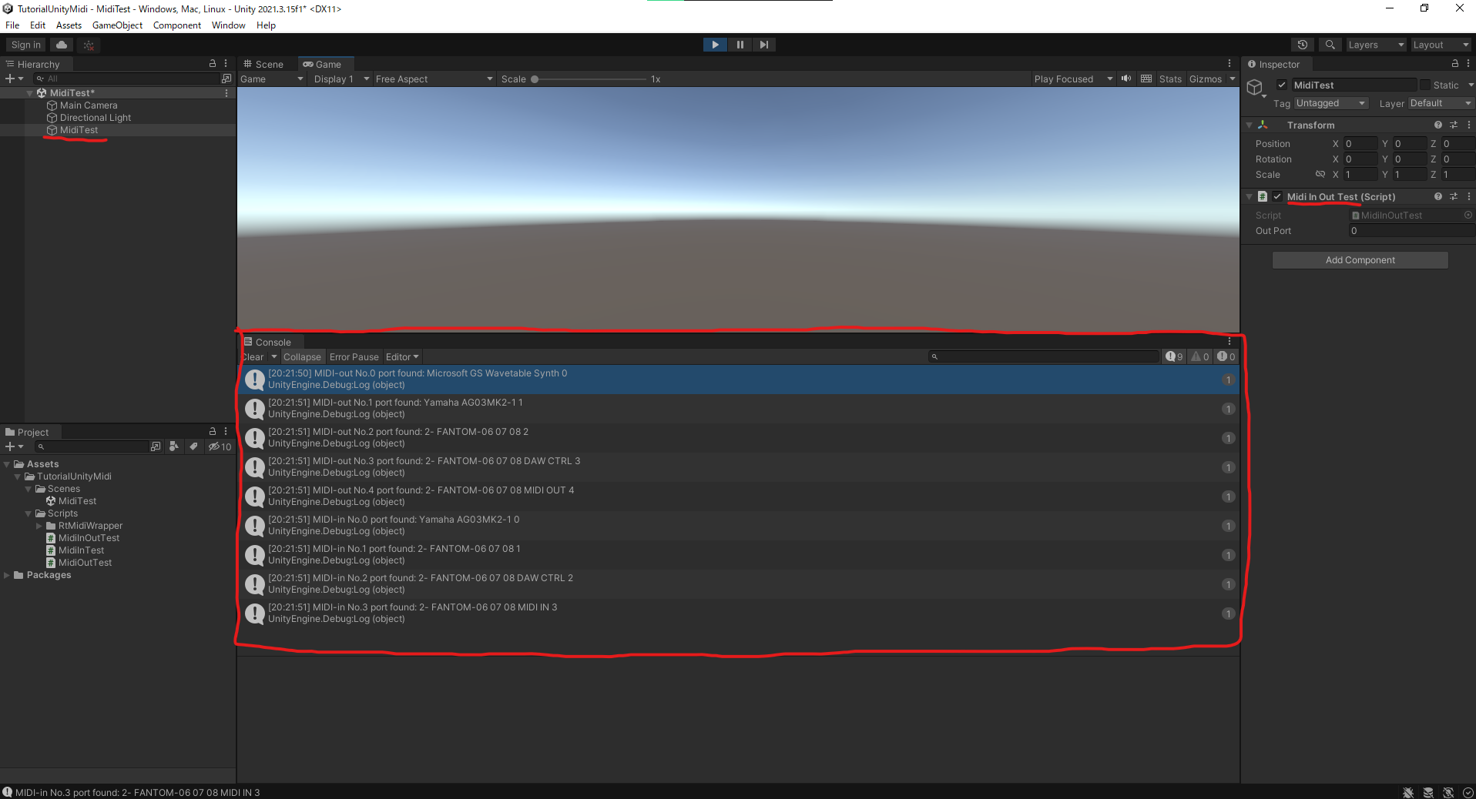Click the Add Component button

(1360, 259)
